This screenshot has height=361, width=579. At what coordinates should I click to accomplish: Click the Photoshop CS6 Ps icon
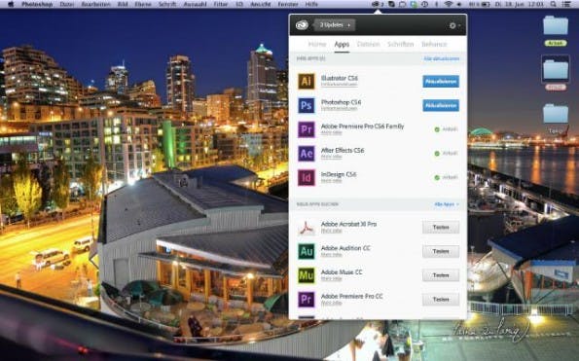(x=307, y=105)
